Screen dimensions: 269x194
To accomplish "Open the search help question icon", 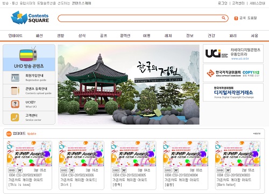I will [236, 18].
